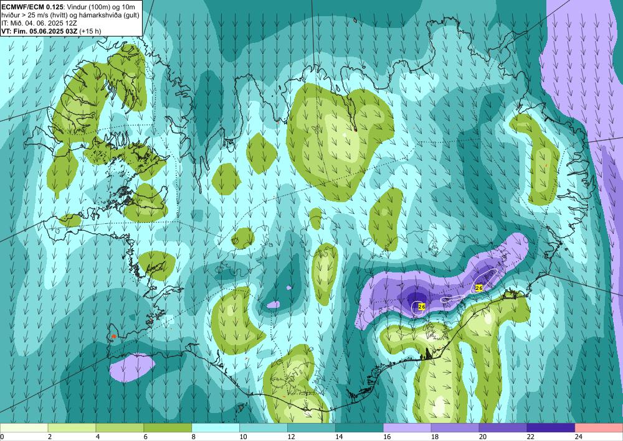The width and height of the screenshot is (623, 441).
Task: Choose the dark indigo 22–24 m/s legend swatch
Action: coord(551,428)
